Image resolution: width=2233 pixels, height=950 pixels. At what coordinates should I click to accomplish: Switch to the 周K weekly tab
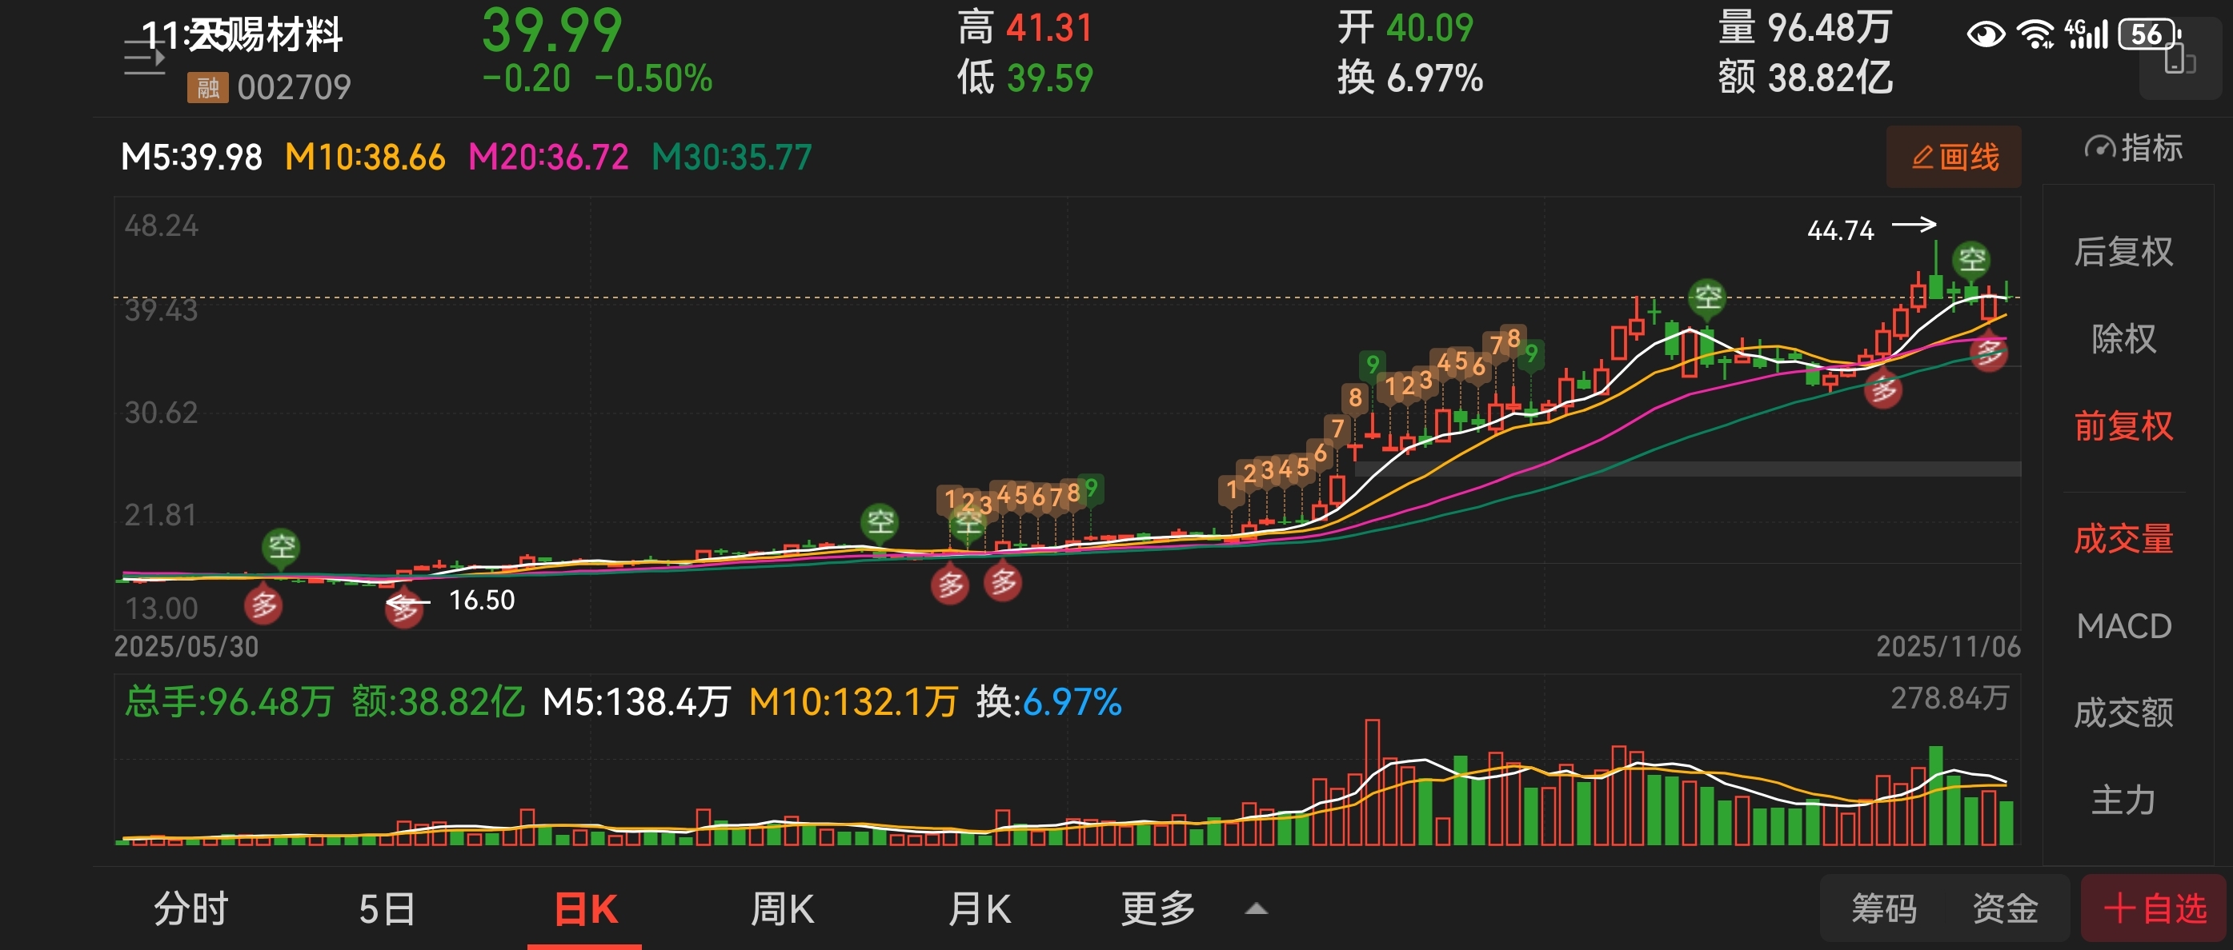tap(781, 908)
